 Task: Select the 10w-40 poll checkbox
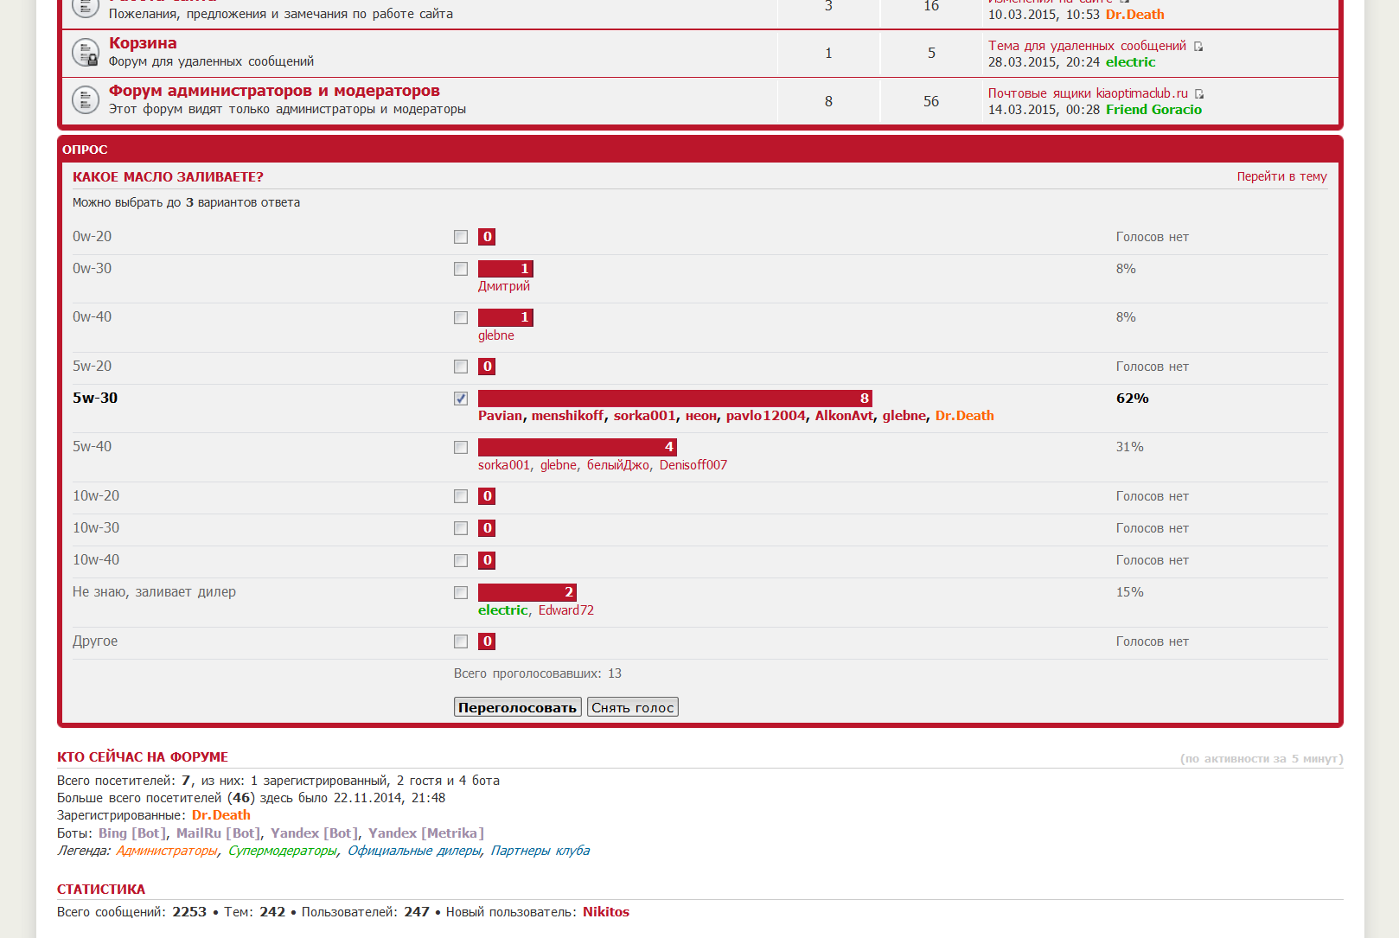point(461,560)
